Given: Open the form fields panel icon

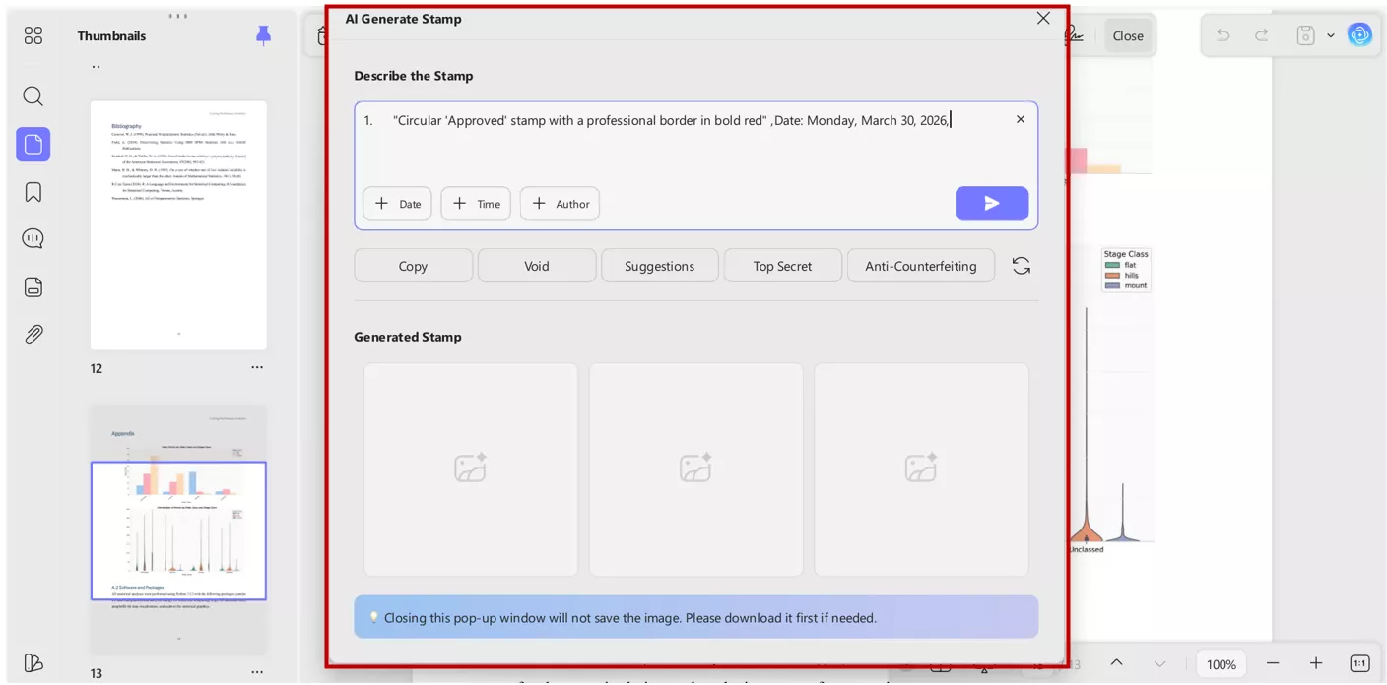Looking at the screenshot, I should pyautogui.click(x=33, y=287).
